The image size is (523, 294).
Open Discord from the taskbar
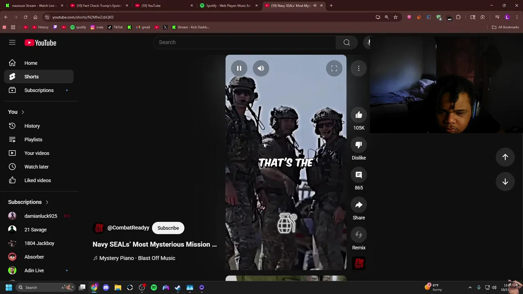(x=106, y=287)
